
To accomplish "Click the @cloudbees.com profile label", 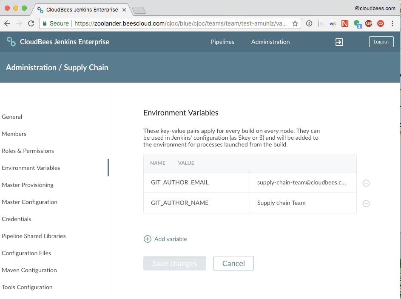I will tap(375, 9).
